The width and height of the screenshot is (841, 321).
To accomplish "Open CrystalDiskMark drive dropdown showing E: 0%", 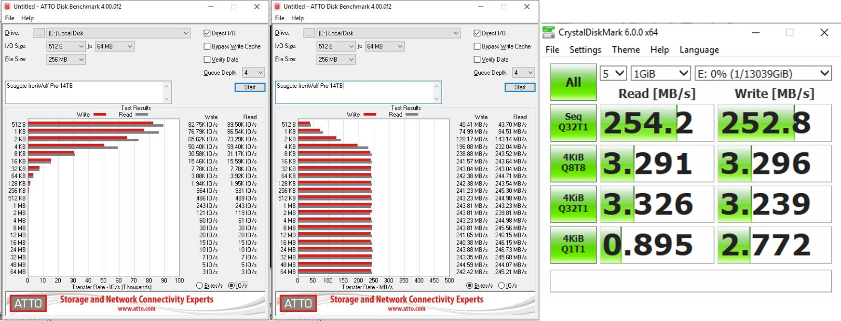I will [x=763, y=74].
